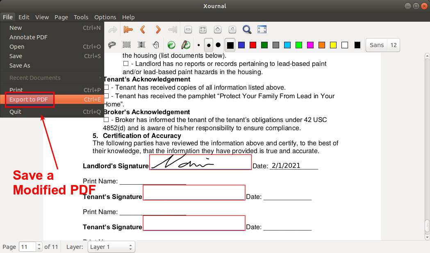Increase page number with spinner up arrow

pyautogui.click(x=39, y=244)
